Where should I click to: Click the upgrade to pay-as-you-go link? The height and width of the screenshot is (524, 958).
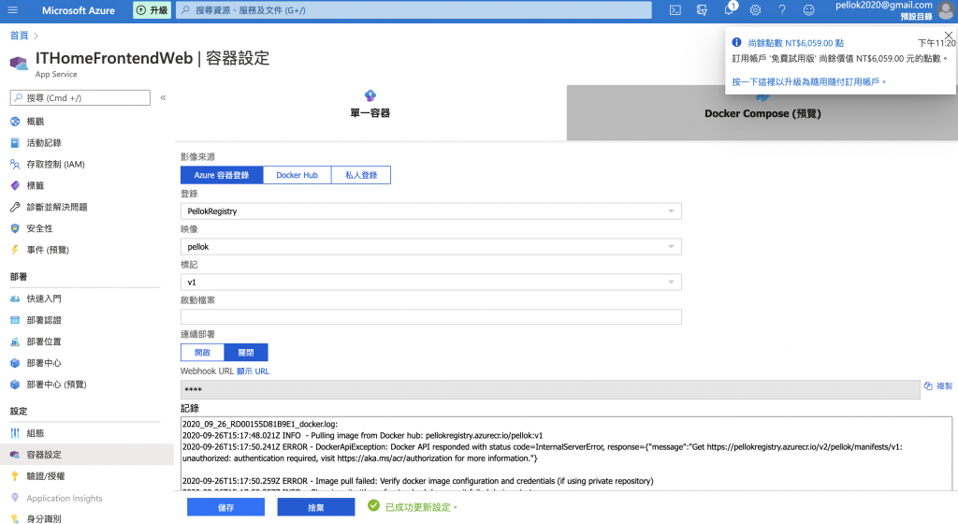pyautogui.click(x=808, y=81)
